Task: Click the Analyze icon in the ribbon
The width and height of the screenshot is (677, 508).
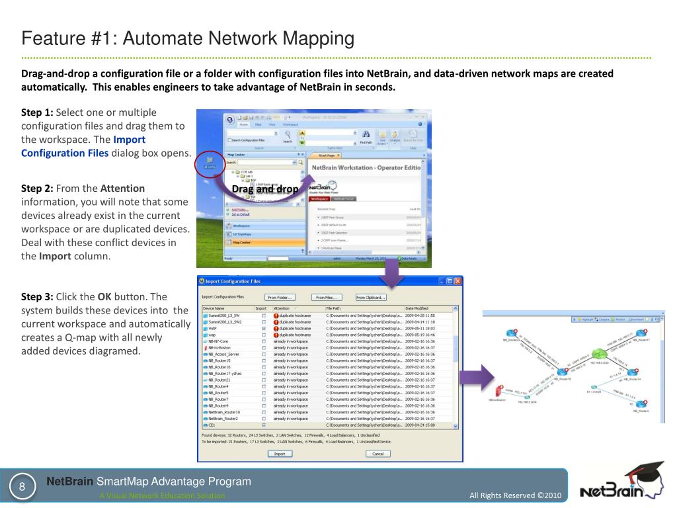Action: point(395,134)
